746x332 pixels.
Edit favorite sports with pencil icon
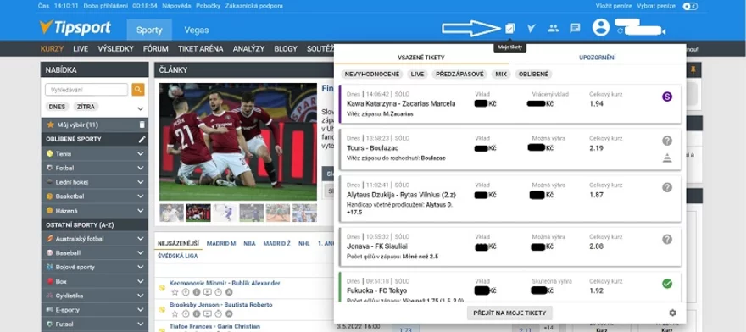click(x=142, y=140)
